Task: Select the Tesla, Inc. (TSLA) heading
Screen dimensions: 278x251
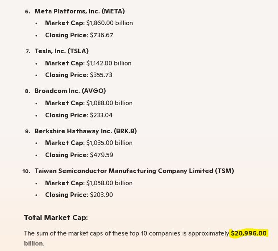Action: [x=61, y=51]
